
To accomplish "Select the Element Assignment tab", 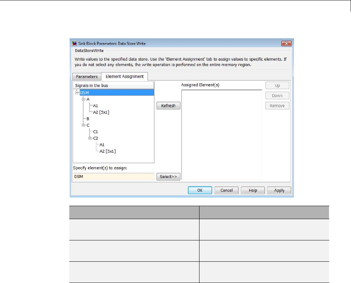I will point(124,77).
